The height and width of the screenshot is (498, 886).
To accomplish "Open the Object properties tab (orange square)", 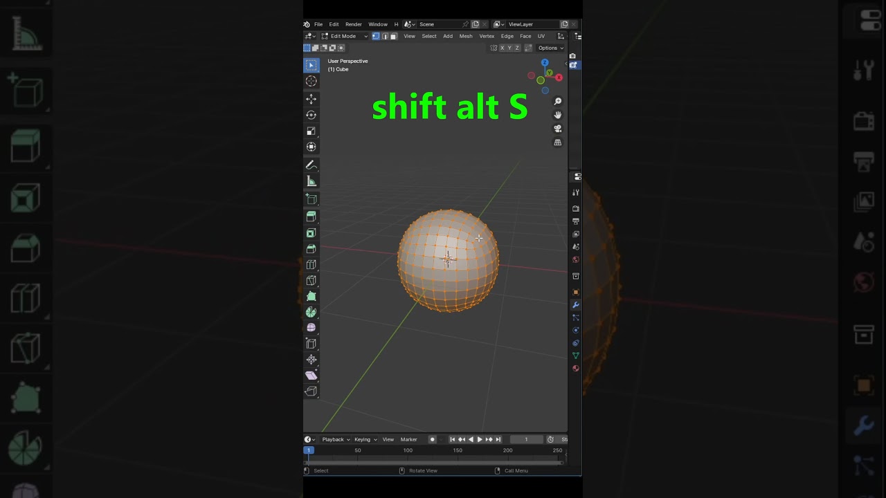I will tap(575, 292).
